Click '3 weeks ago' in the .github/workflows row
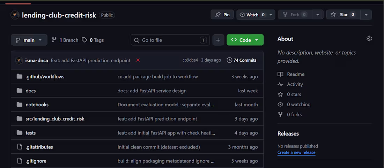384x168 pixels. pos(244,77)
